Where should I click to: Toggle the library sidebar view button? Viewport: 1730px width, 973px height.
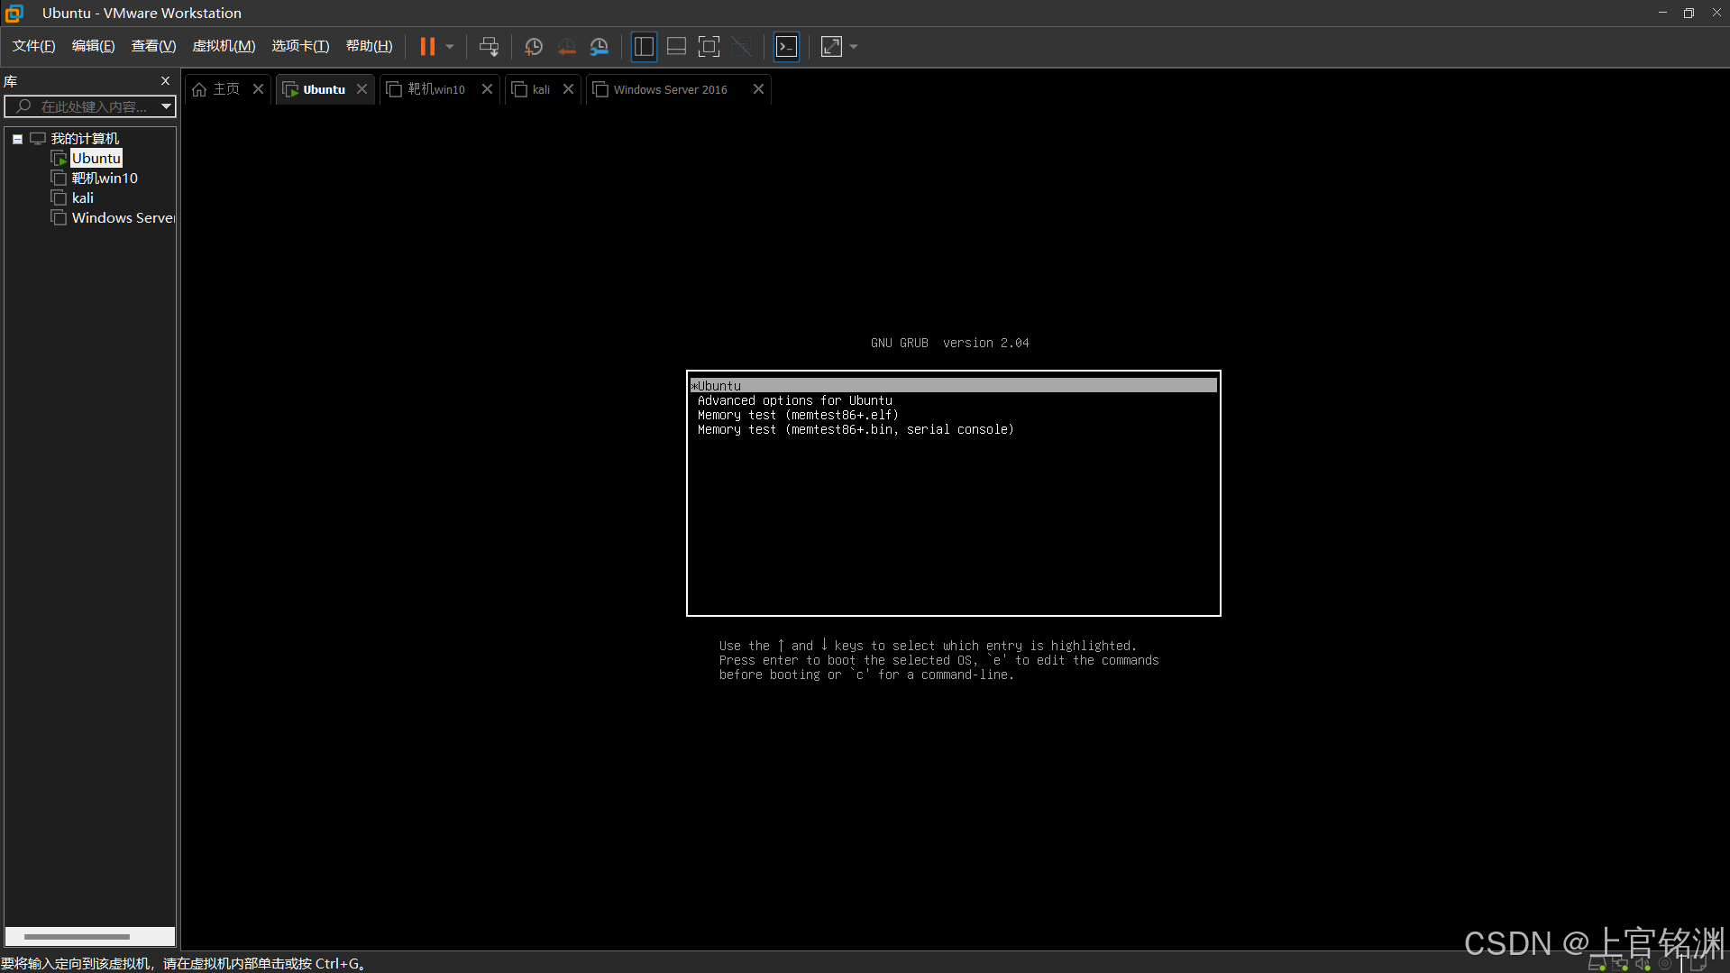(644, 47)
